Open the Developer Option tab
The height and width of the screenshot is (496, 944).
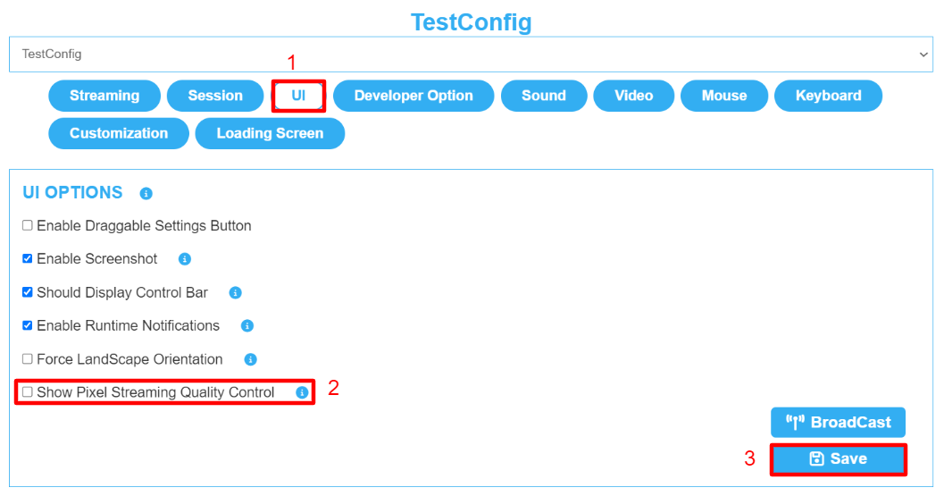(414, 96)
